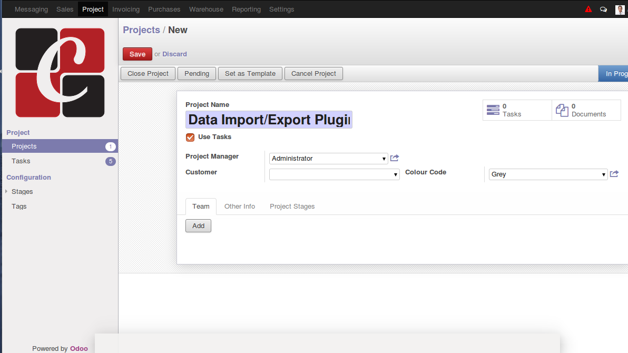Viewport: 628px width, 353px height.
Task: Click the Tasks count badge 5
Action: pos(111,161)
